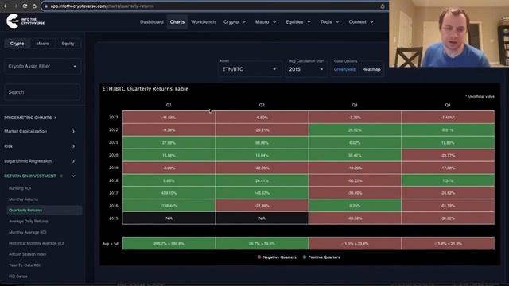Select the Charts nav tab
509x286 pixels.
177,22
